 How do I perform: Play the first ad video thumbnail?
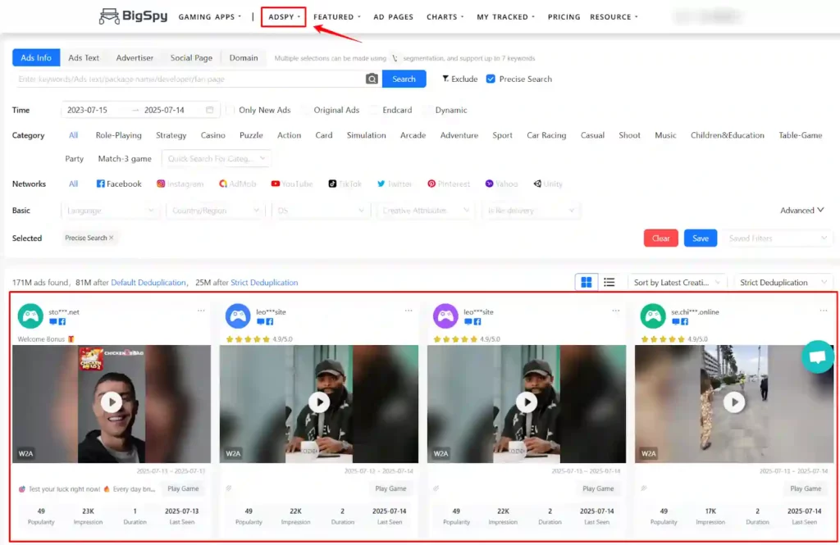coord(112,402)
